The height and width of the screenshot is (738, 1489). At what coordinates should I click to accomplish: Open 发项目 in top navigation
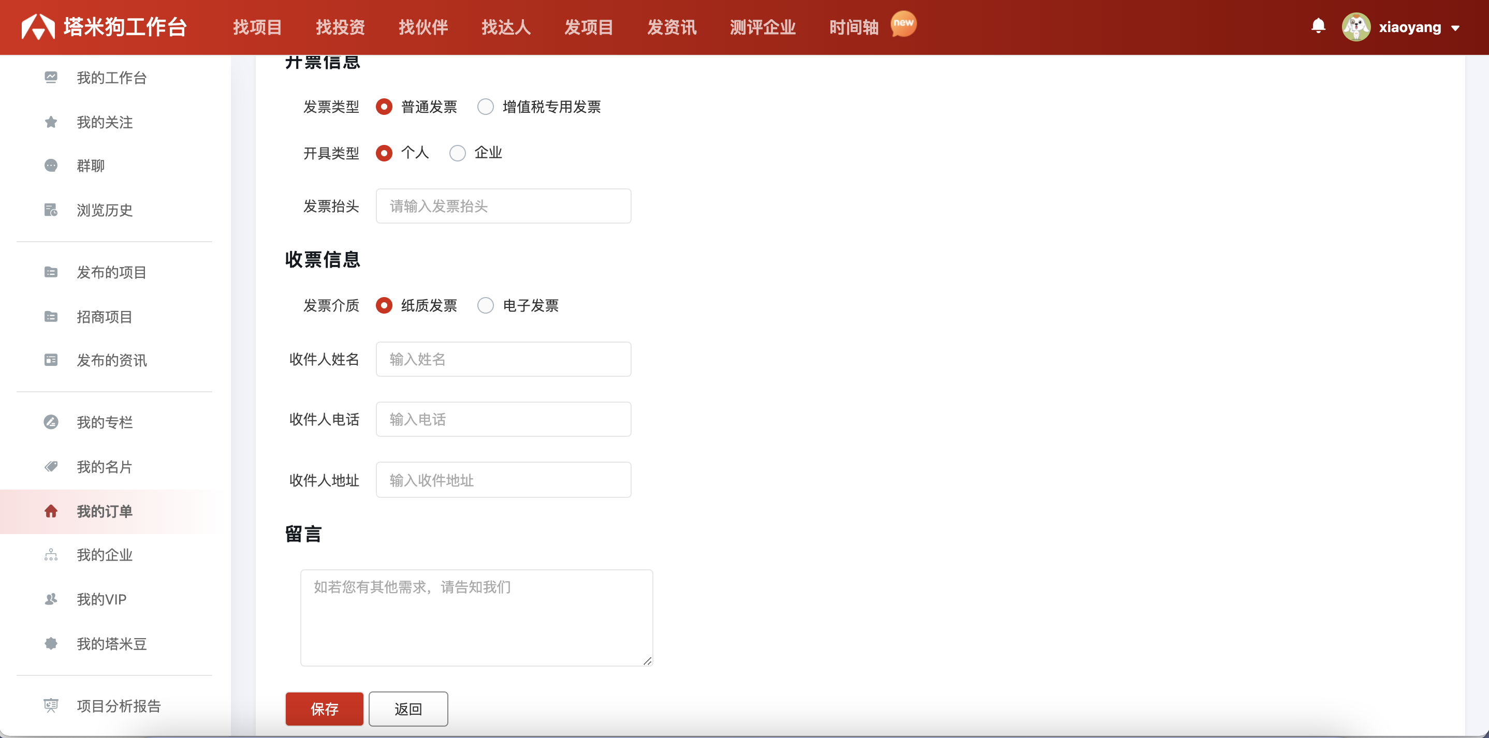[589, 27]
